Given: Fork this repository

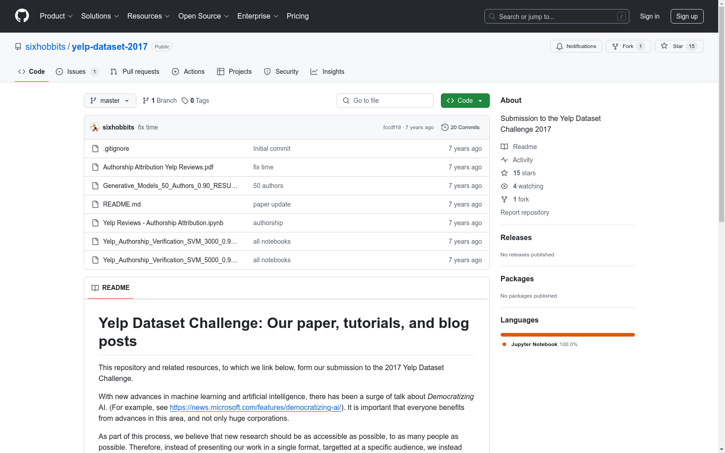Looking at the screenshot, I should point(628,46).
